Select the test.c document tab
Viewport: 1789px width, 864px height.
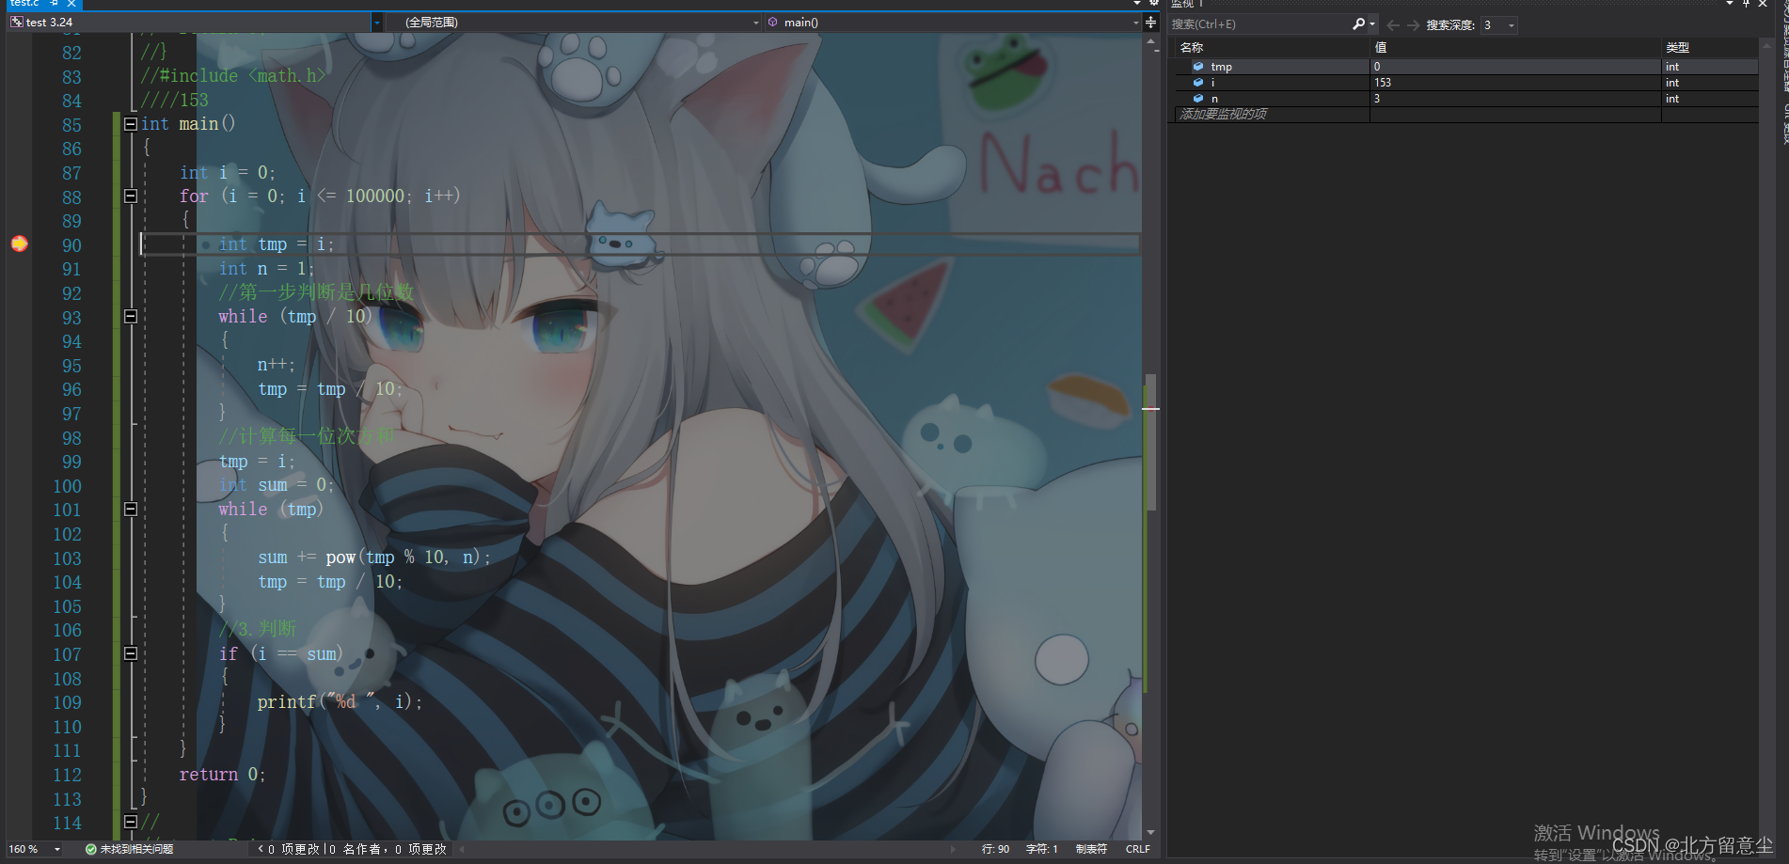click(x=24, y=4)
